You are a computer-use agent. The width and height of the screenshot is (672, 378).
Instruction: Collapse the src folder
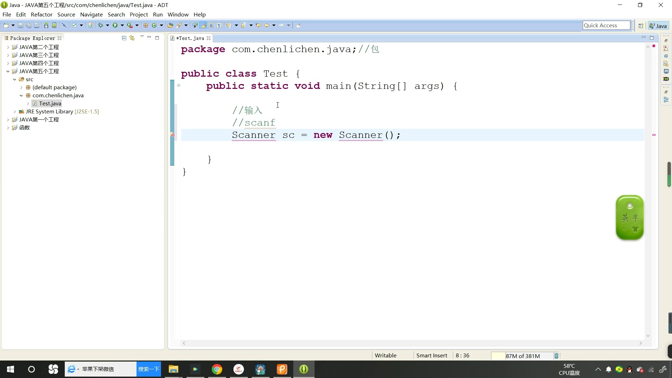point(15,79)
